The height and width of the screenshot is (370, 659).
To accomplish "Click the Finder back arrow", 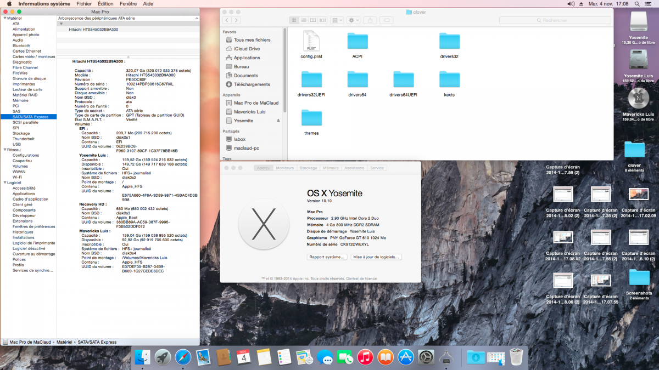I will coord(227,20).
